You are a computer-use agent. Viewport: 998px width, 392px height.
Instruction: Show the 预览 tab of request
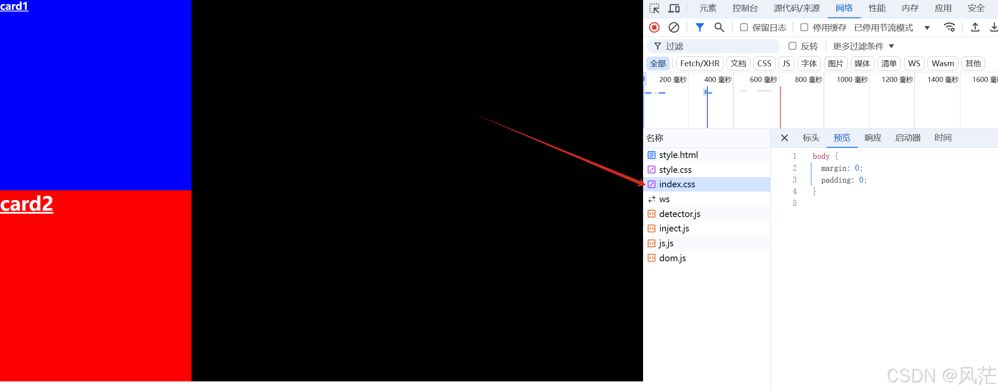pyautogui.click(x=842, y=138)
